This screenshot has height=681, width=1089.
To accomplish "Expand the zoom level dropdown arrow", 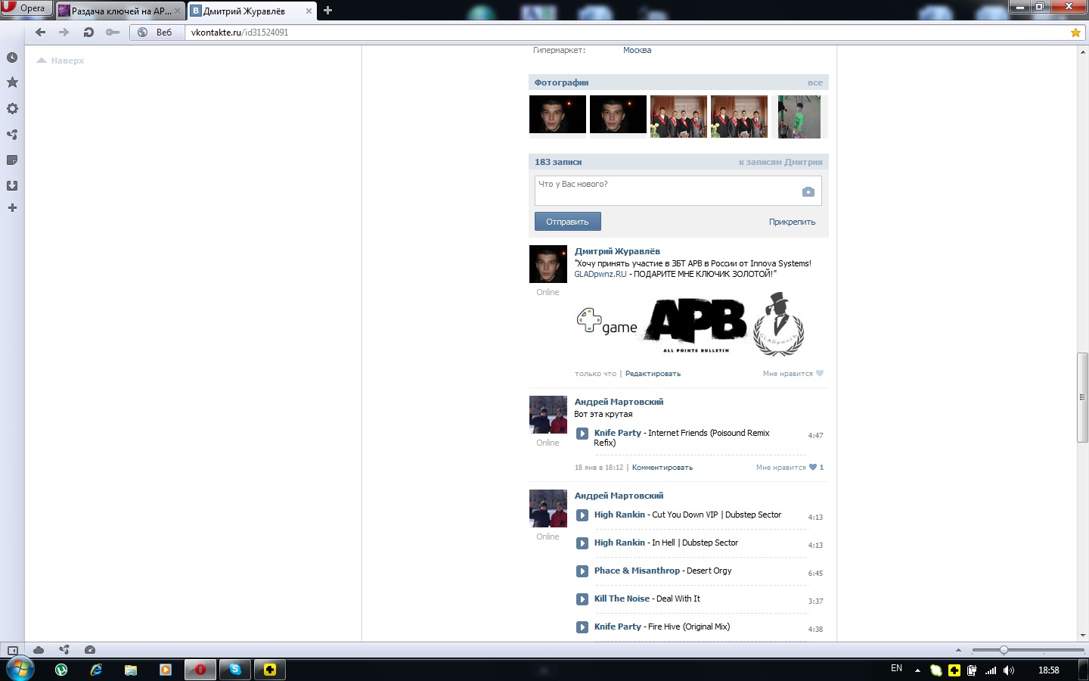I will 958,650.
